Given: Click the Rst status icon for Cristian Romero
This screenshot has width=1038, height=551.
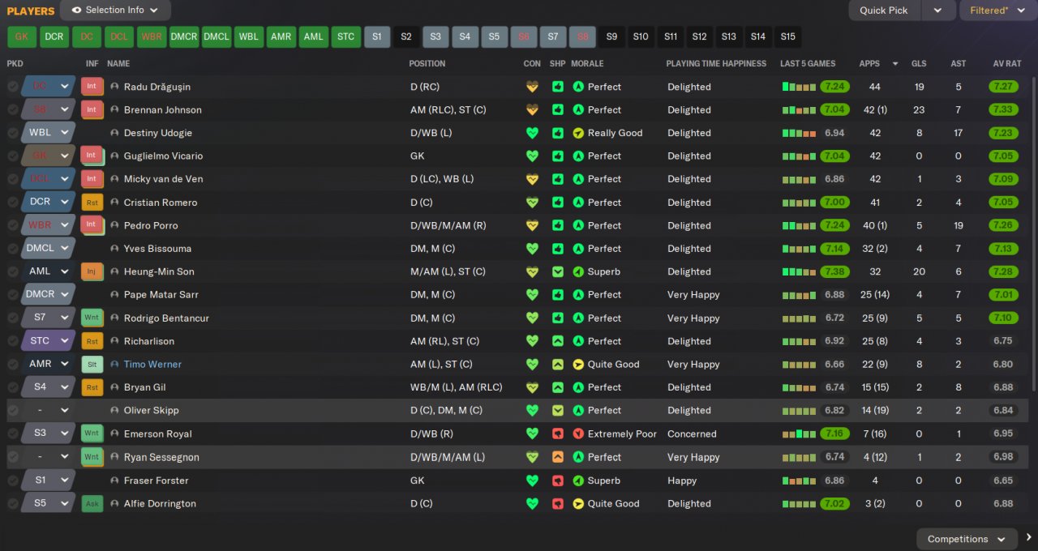Looking at the screenshot, I should tap(92, 203).
